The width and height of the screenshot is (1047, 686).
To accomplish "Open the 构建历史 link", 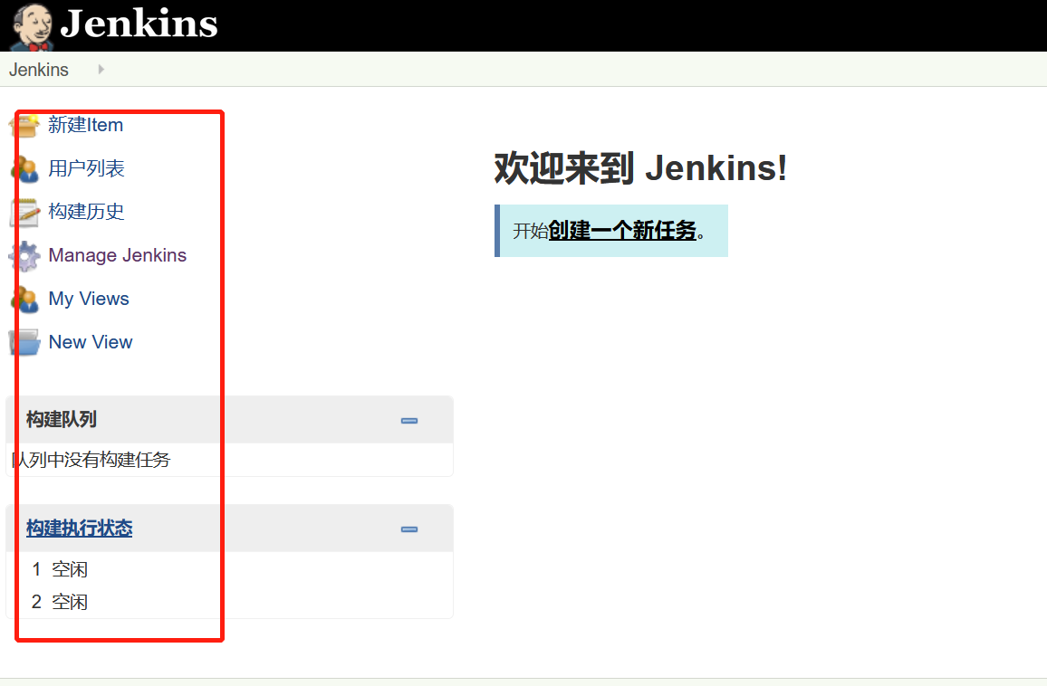I will (86, 212).
